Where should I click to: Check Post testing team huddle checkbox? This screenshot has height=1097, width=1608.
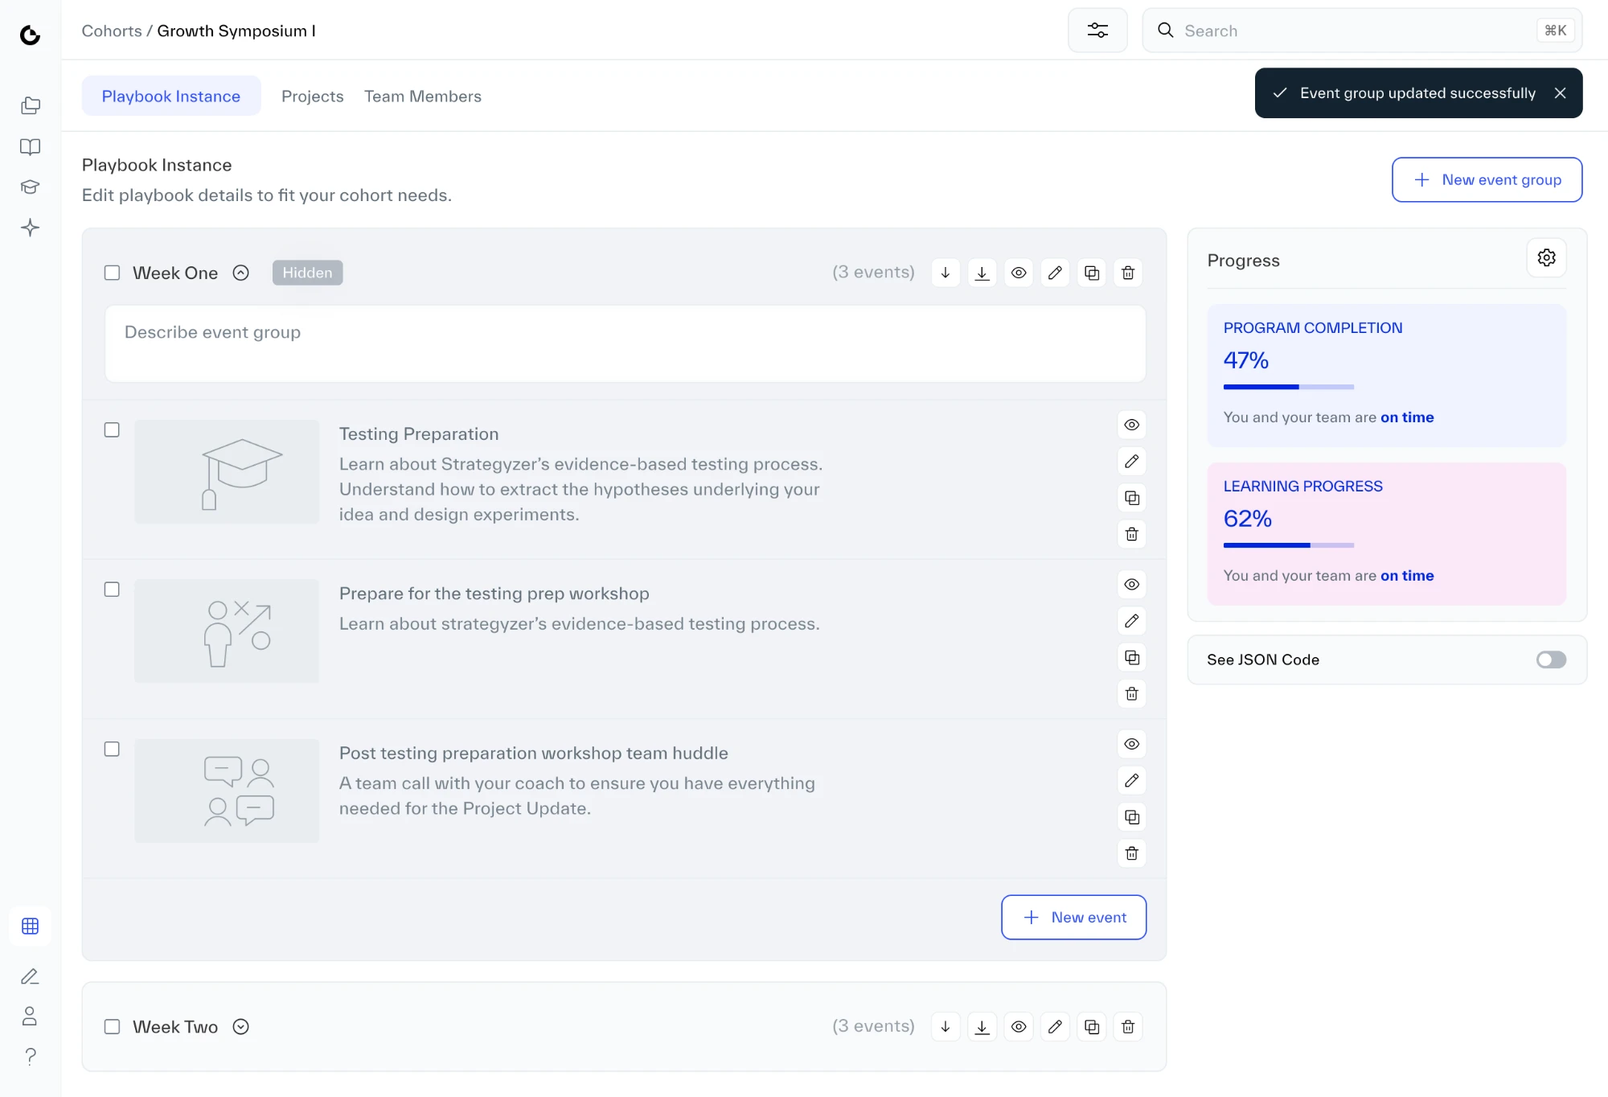(x=112, y=749)
